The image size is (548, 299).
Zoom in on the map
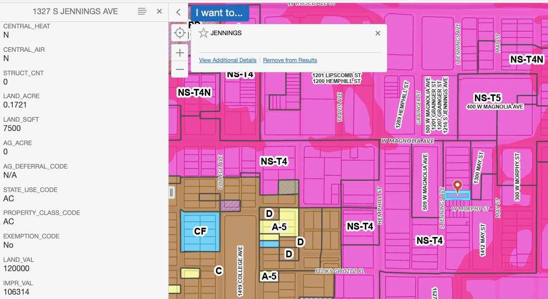click(x=180, y=53)
